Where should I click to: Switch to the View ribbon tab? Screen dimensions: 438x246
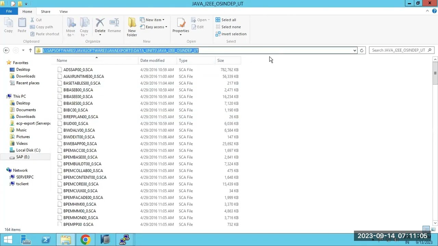click(x=64, y=12)
